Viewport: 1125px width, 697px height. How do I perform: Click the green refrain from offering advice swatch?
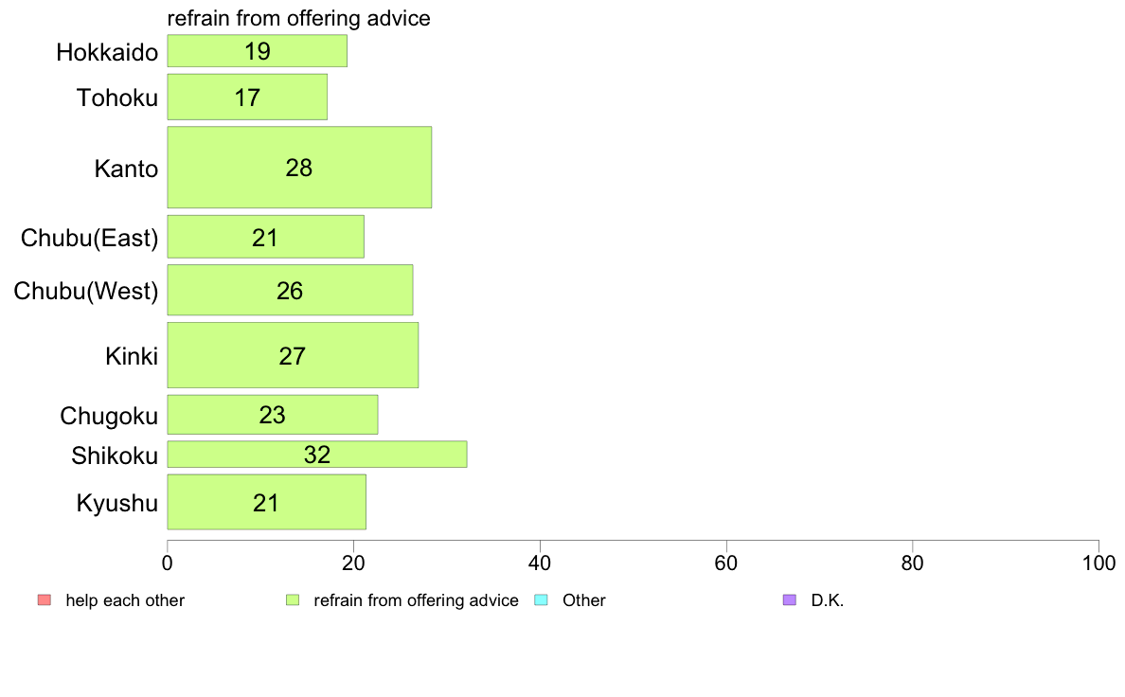point(292,600)
